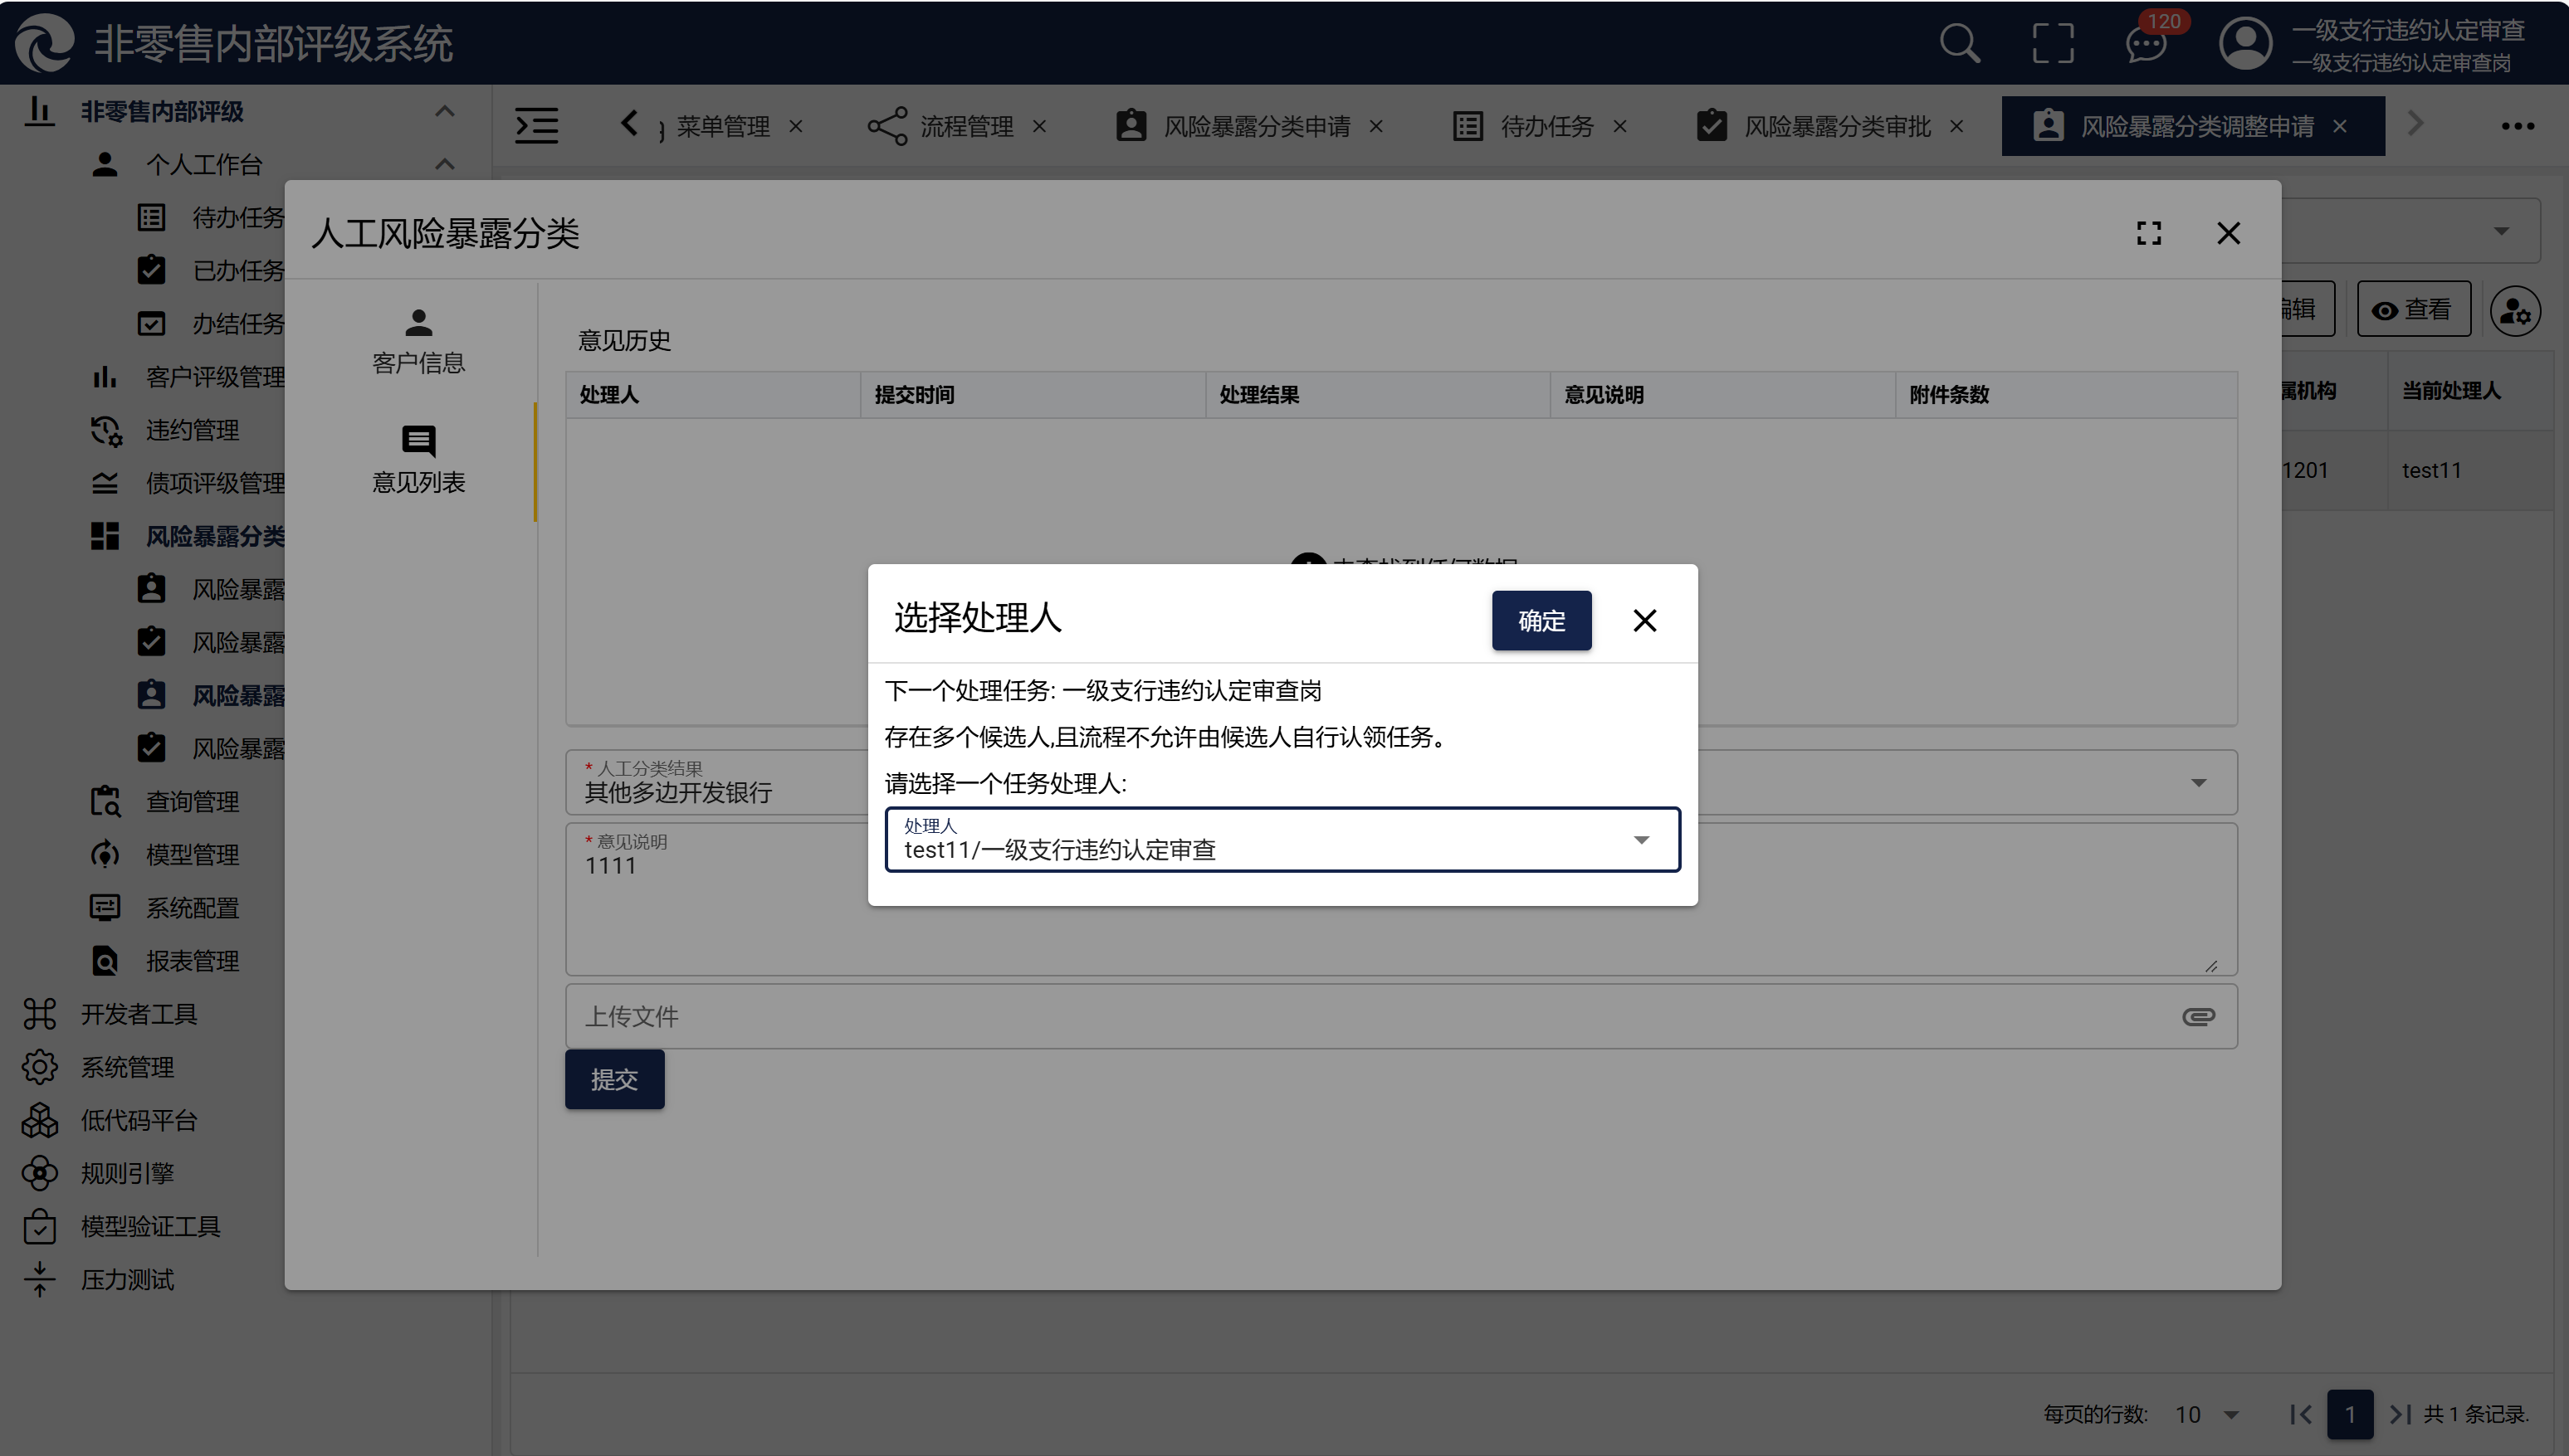Expand the 人工分类结果 dropdown arrow
The height and width of the screenshot is (1456, 2569).
point(2198,783)
